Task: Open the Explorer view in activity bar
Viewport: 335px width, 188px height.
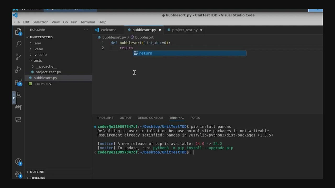Action: [18, 32]
